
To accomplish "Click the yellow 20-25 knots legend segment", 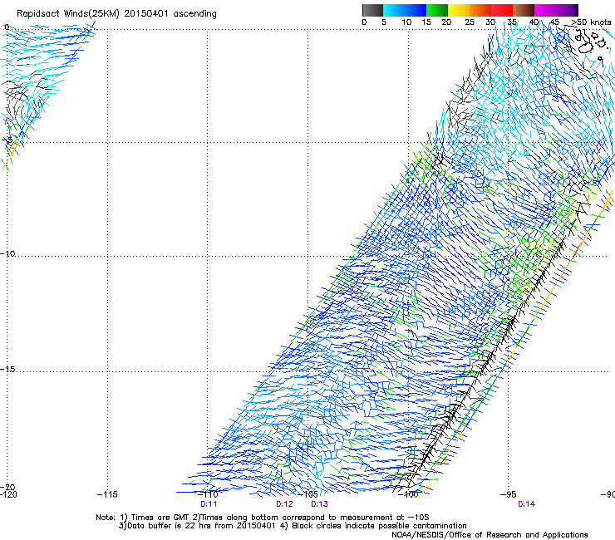I will point(459,10).
